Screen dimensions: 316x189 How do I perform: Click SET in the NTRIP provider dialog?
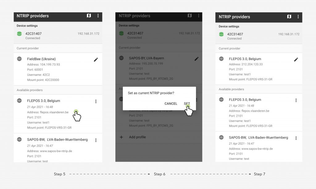click(x=187, y=103)
